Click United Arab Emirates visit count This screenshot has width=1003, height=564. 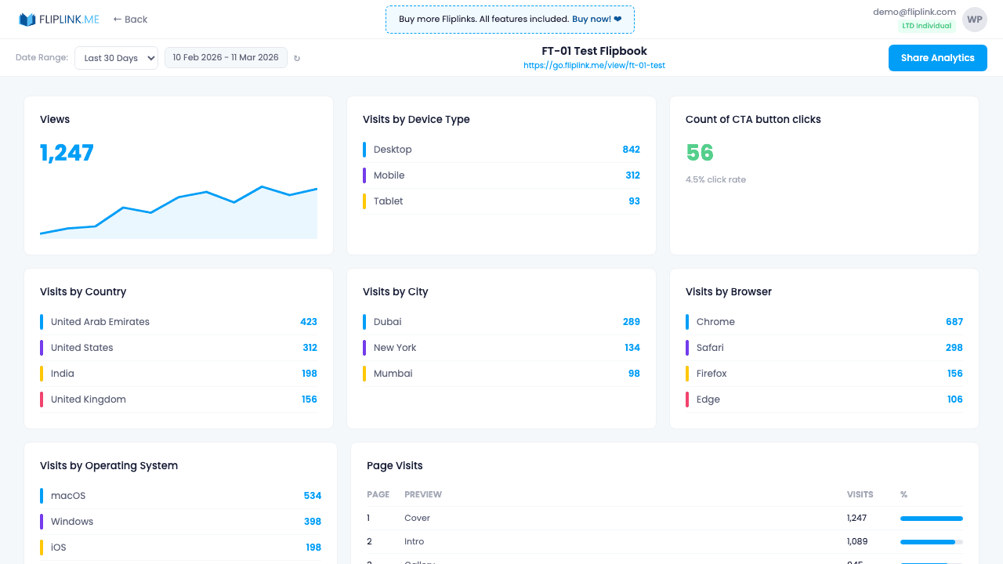[309, 321]
